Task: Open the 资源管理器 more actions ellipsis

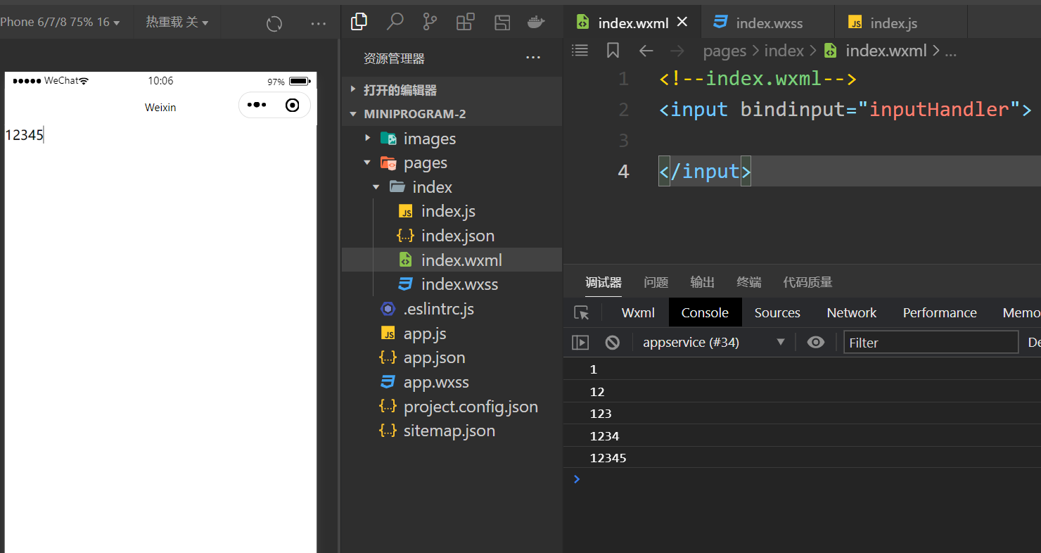Action: [533, 58]
